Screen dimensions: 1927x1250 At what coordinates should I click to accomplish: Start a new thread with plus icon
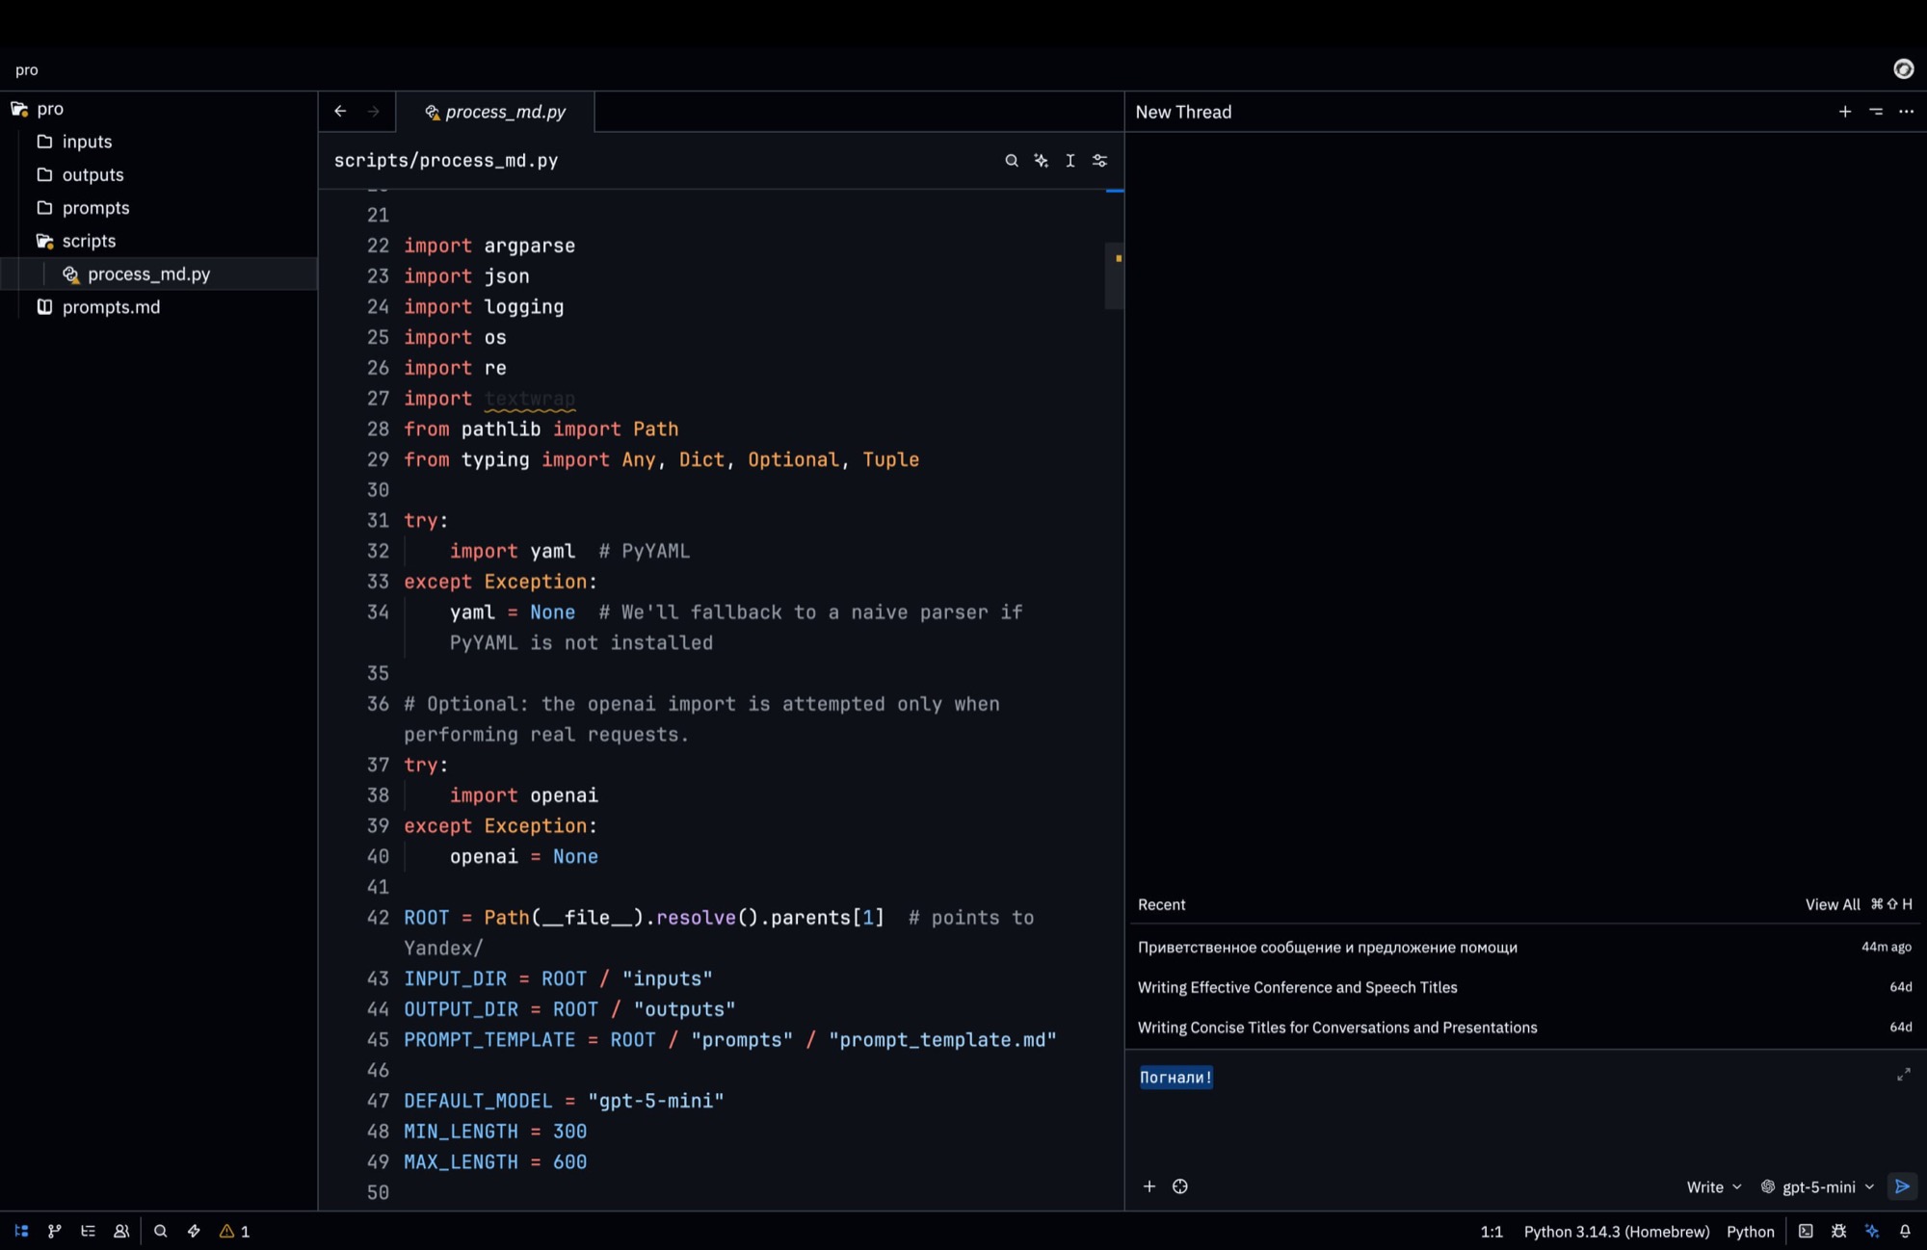click(1845, 112)
